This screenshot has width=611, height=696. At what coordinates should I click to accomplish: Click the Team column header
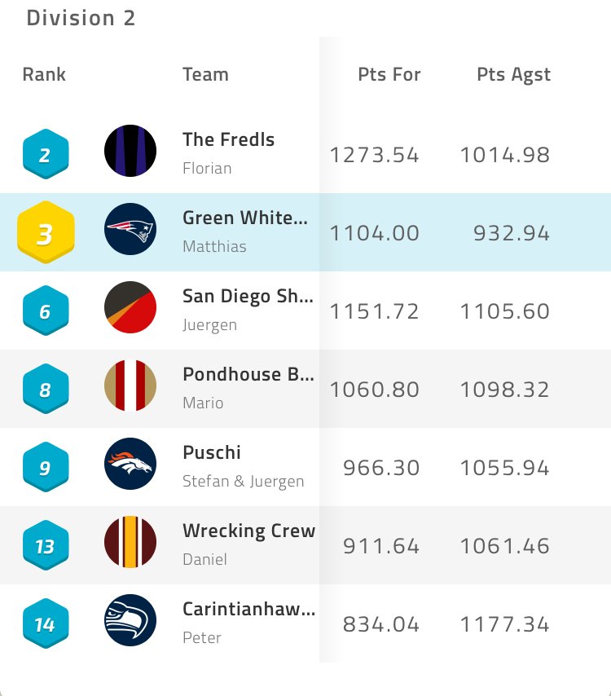[205, 74]
